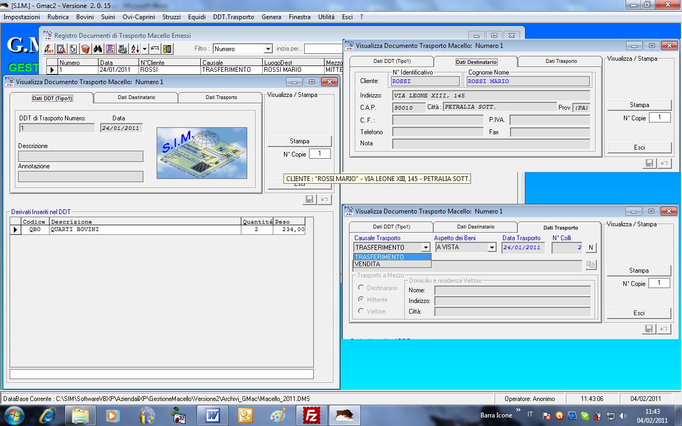Viewport: 682px width, 426px height.
Task: Click the Descrizione field in Dati DDT window
Action: point(80,156)
